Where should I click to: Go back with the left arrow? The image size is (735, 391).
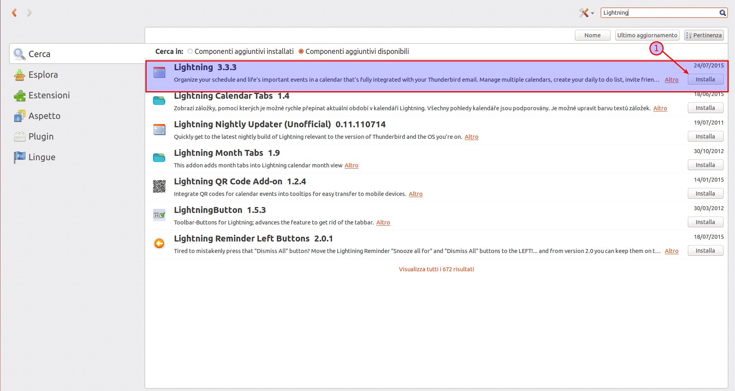(x=15, y=13)
